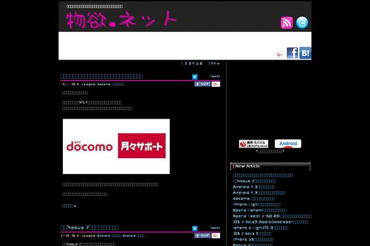Image resolution: width=370 pixels, height=246 pixels.
Task: Click the 携帯・モバイル blog ranking banner
Action: [253, 144]
